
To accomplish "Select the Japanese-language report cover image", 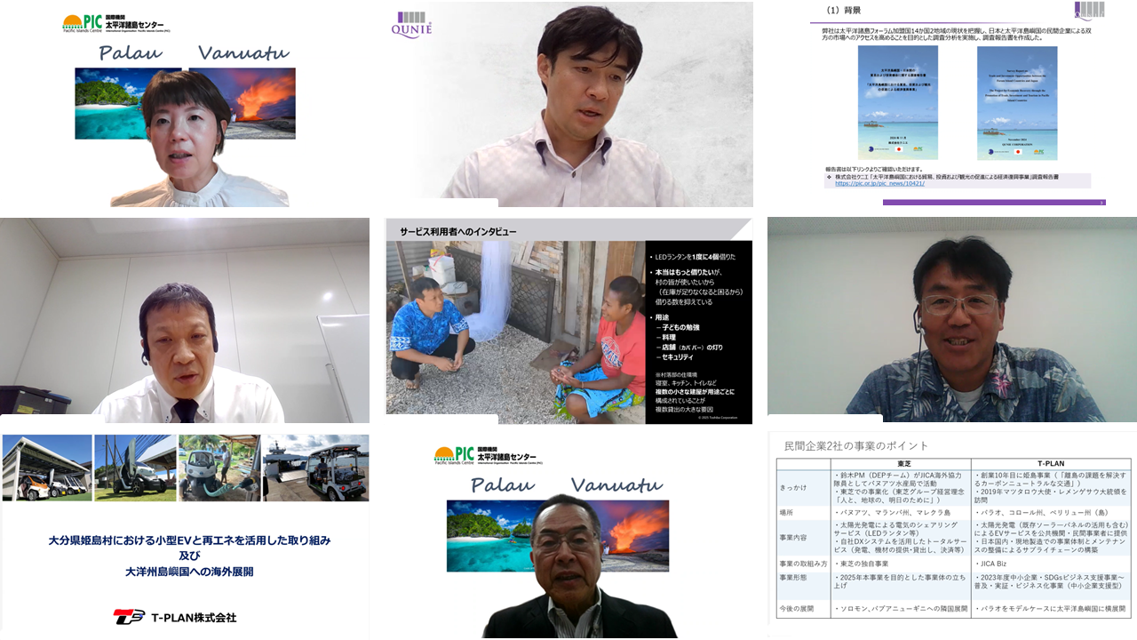I will click(x=897, y=102).
